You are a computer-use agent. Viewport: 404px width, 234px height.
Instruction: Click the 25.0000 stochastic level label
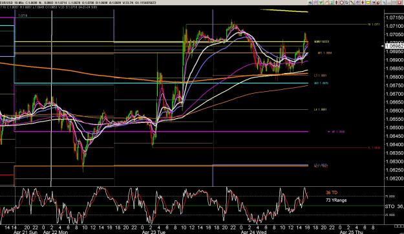pyautogui.click(x=390, y=215)
